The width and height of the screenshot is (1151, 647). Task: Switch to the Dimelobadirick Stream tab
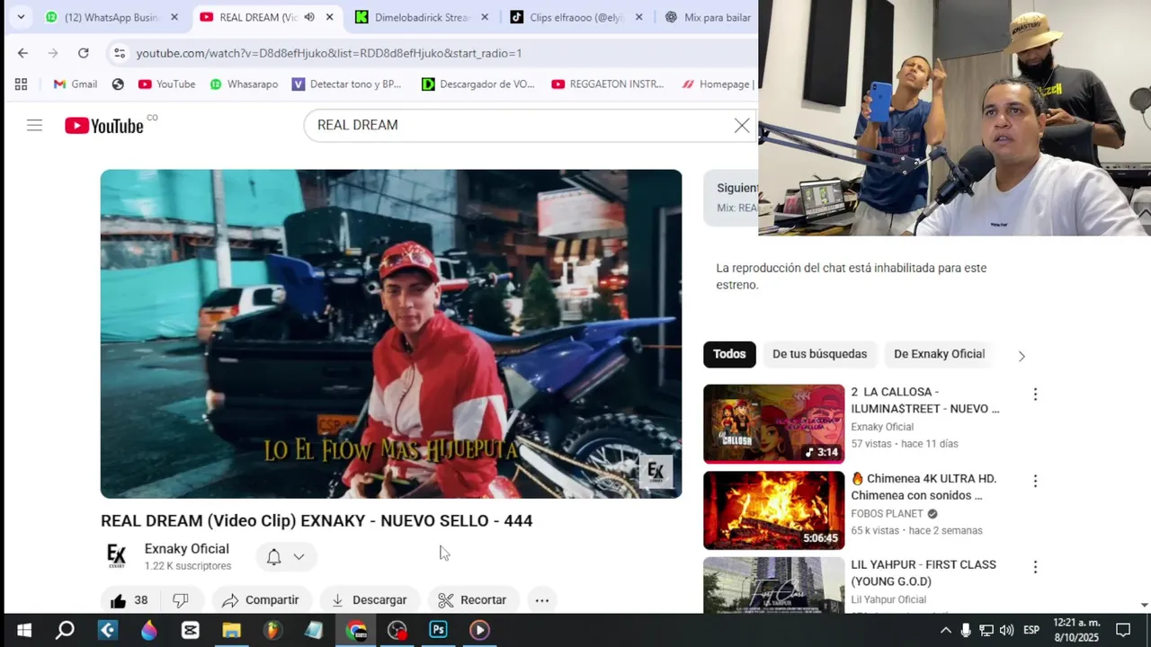pos(423,17)
